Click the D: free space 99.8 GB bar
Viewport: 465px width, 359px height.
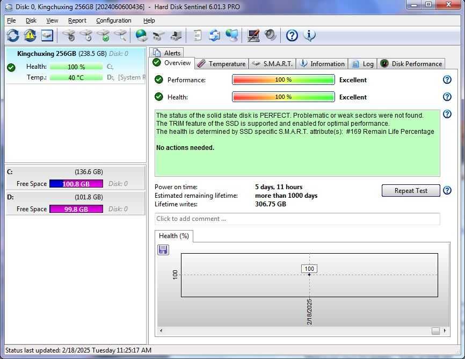click(x=76, y=209)
